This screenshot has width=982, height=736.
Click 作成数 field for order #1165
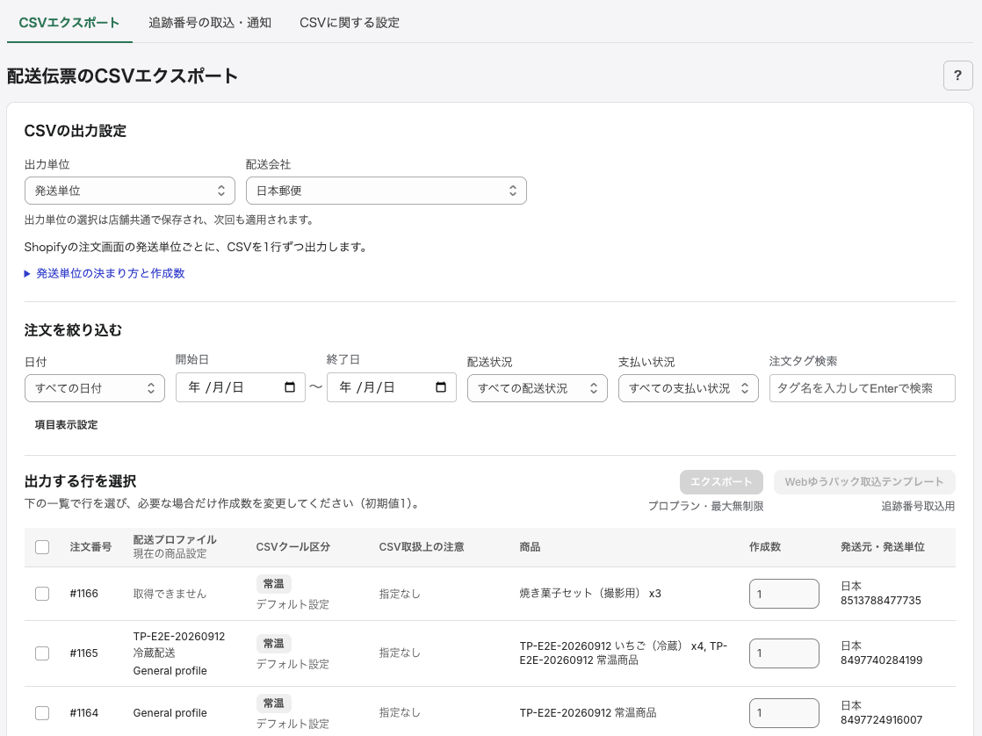pyautogui.click(x=783, y=653)
